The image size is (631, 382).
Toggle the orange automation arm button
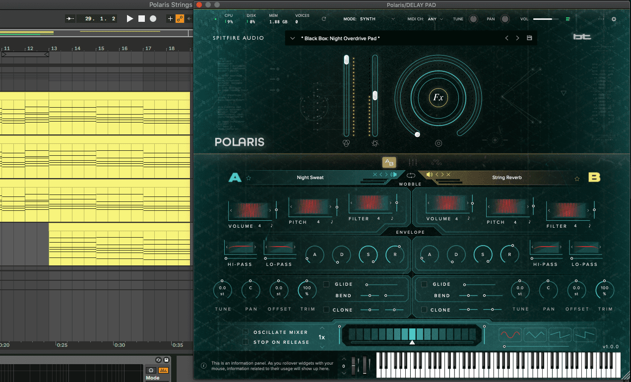[x=180, y=18]
